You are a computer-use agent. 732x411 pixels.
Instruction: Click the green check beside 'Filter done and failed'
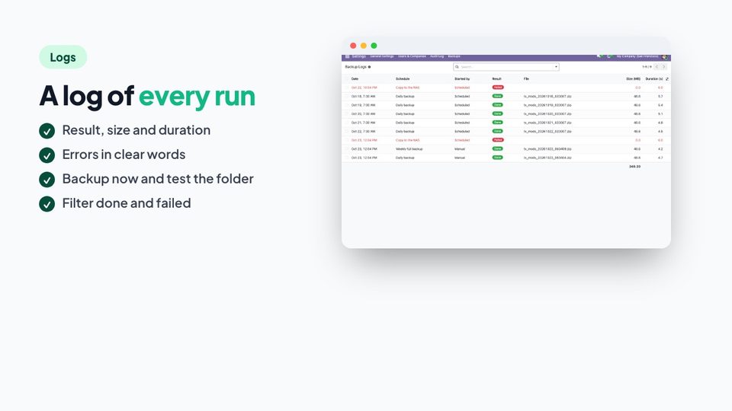pyautogui.click(x=47, y=204)
